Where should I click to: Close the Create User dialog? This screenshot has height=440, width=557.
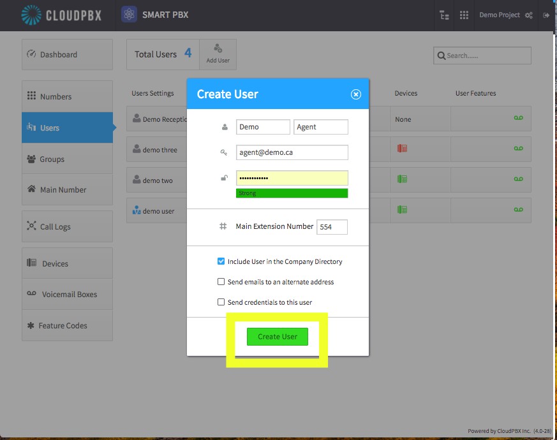(355, 94)
